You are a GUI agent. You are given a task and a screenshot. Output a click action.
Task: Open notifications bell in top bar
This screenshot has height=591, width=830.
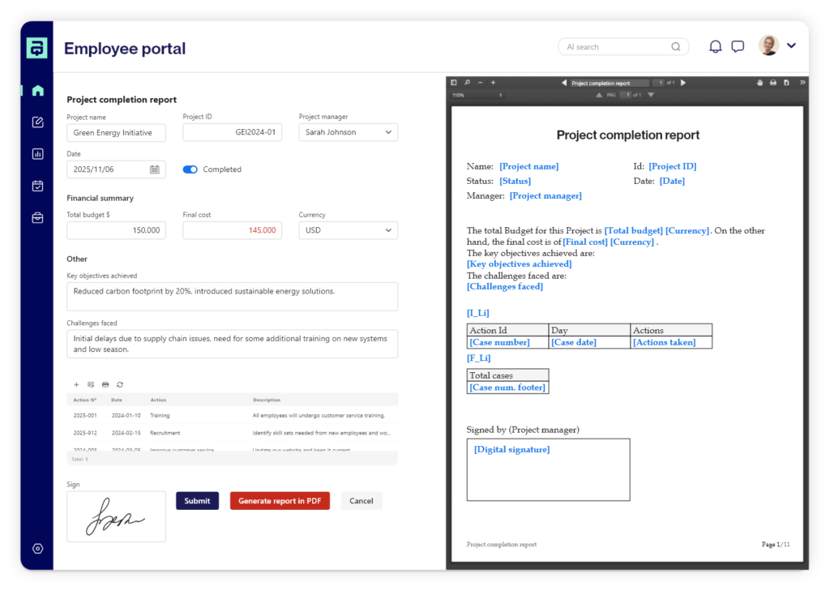pos(715,46)
